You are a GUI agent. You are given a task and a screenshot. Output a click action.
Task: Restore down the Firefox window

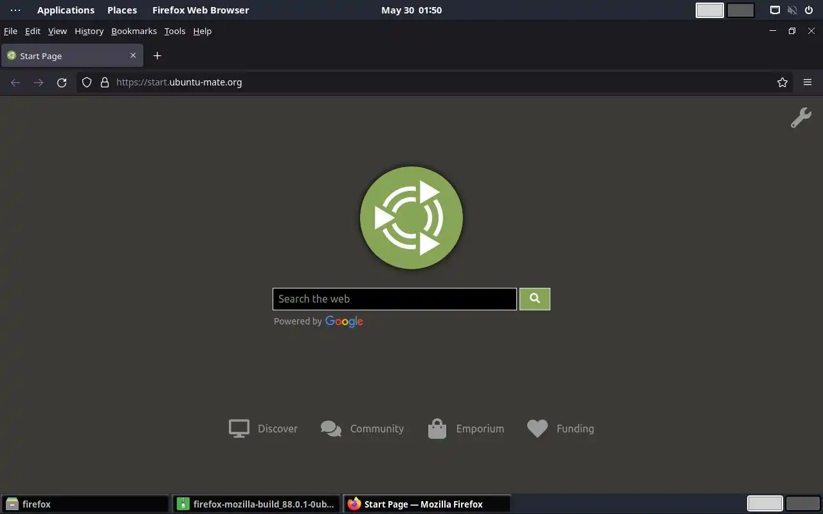click(792, 31)
